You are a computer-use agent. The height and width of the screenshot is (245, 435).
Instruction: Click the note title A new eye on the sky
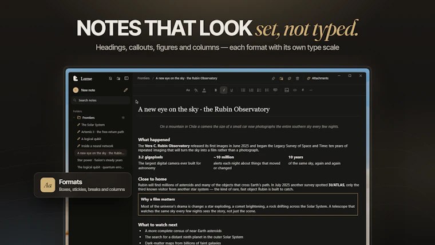click(x=204, y=109)
